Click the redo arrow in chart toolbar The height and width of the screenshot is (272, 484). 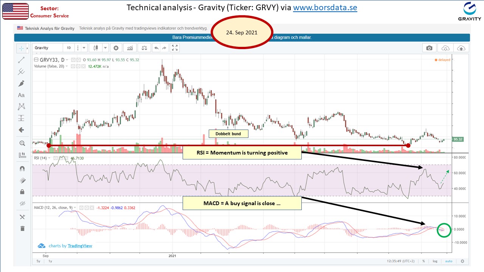click(x=164, y=48)
